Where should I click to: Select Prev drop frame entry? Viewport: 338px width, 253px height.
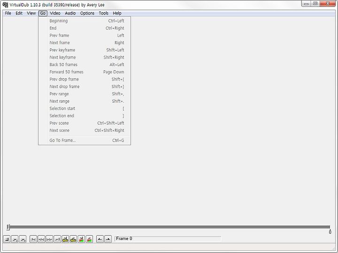84,79
